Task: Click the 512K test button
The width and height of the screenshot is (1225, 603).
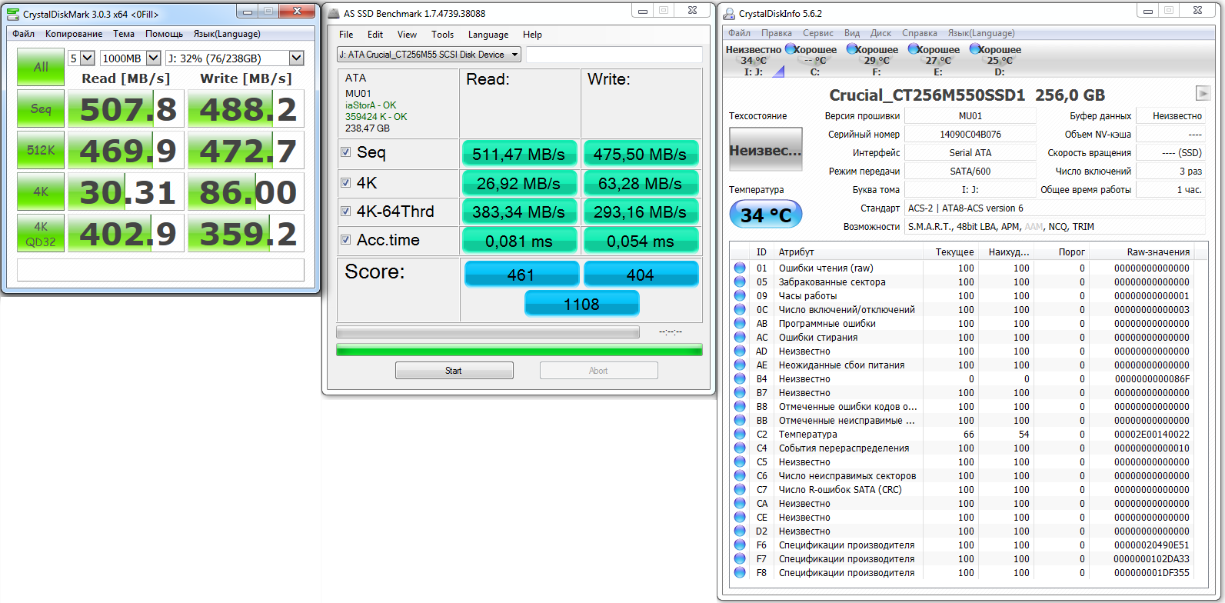Action: pos(41,151)
